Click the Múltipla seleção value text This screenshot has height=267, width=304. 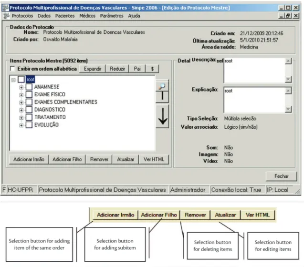240,119
